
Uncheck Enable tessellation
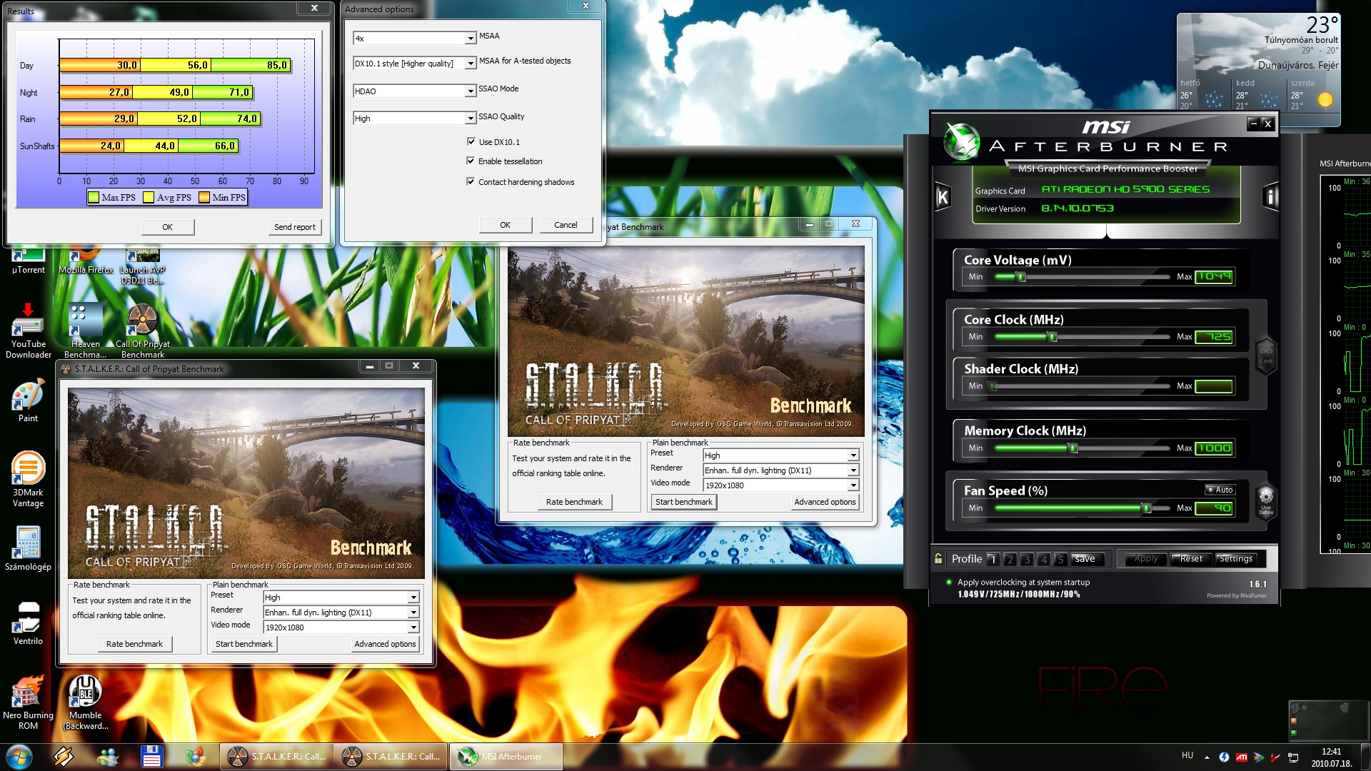[x=471, y=161]
